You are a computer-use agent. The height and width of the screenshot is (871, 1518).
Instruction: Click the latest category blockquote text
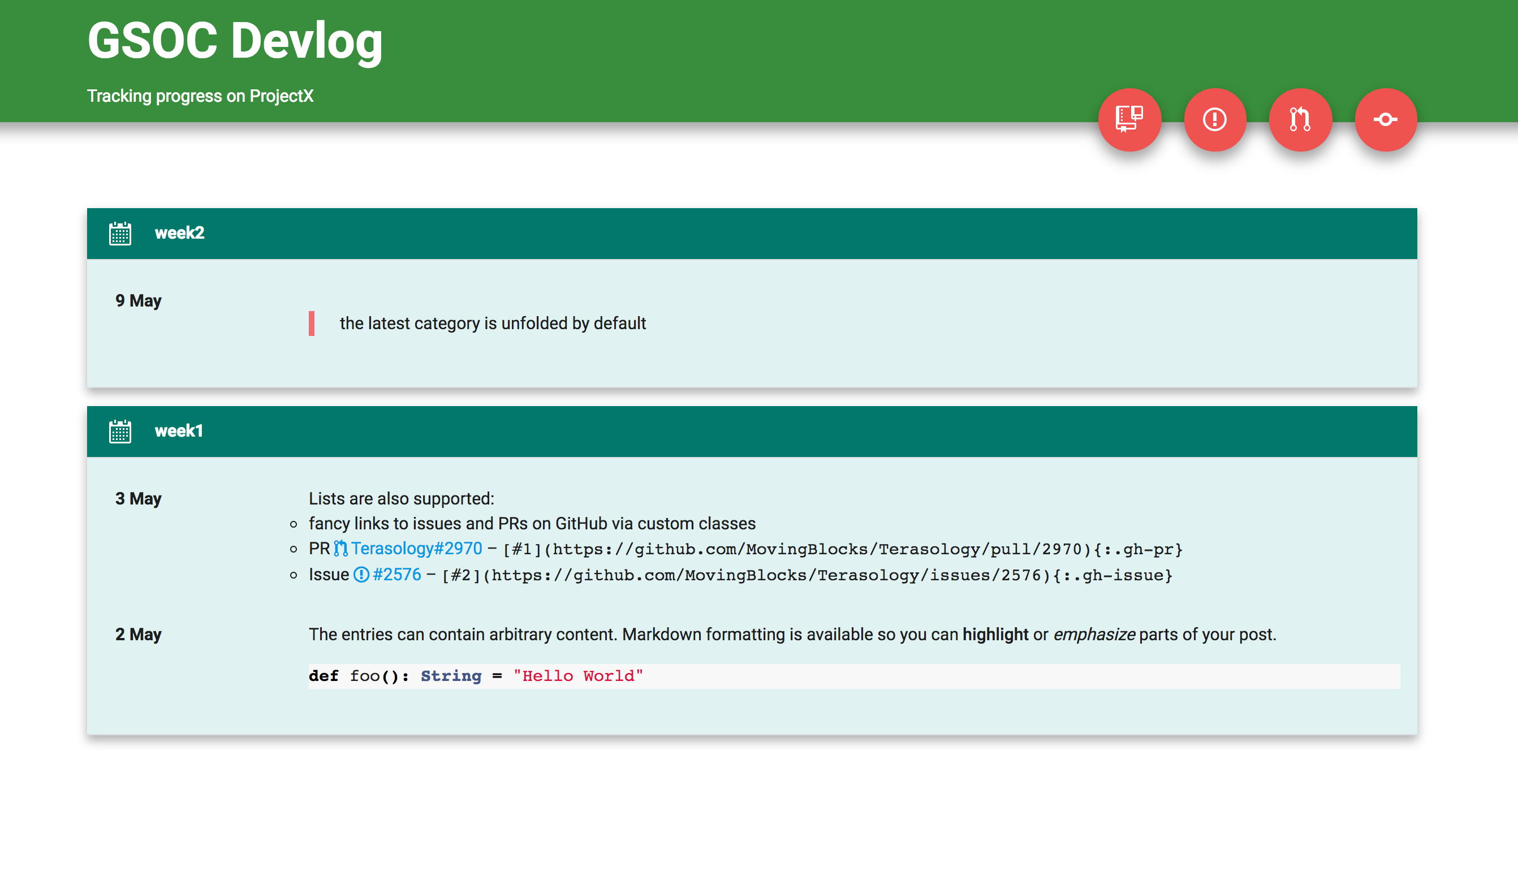point(492,324)
